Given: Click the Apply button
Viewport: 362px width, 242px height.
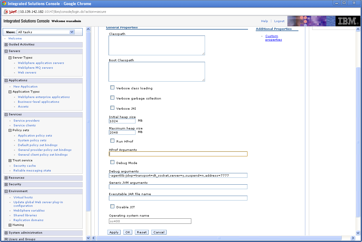Looking at the screenshot, I should point(114,232).
